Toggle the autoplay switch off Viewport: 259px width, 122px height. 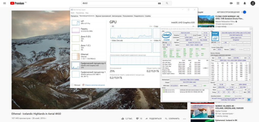(x=244, y=12)
